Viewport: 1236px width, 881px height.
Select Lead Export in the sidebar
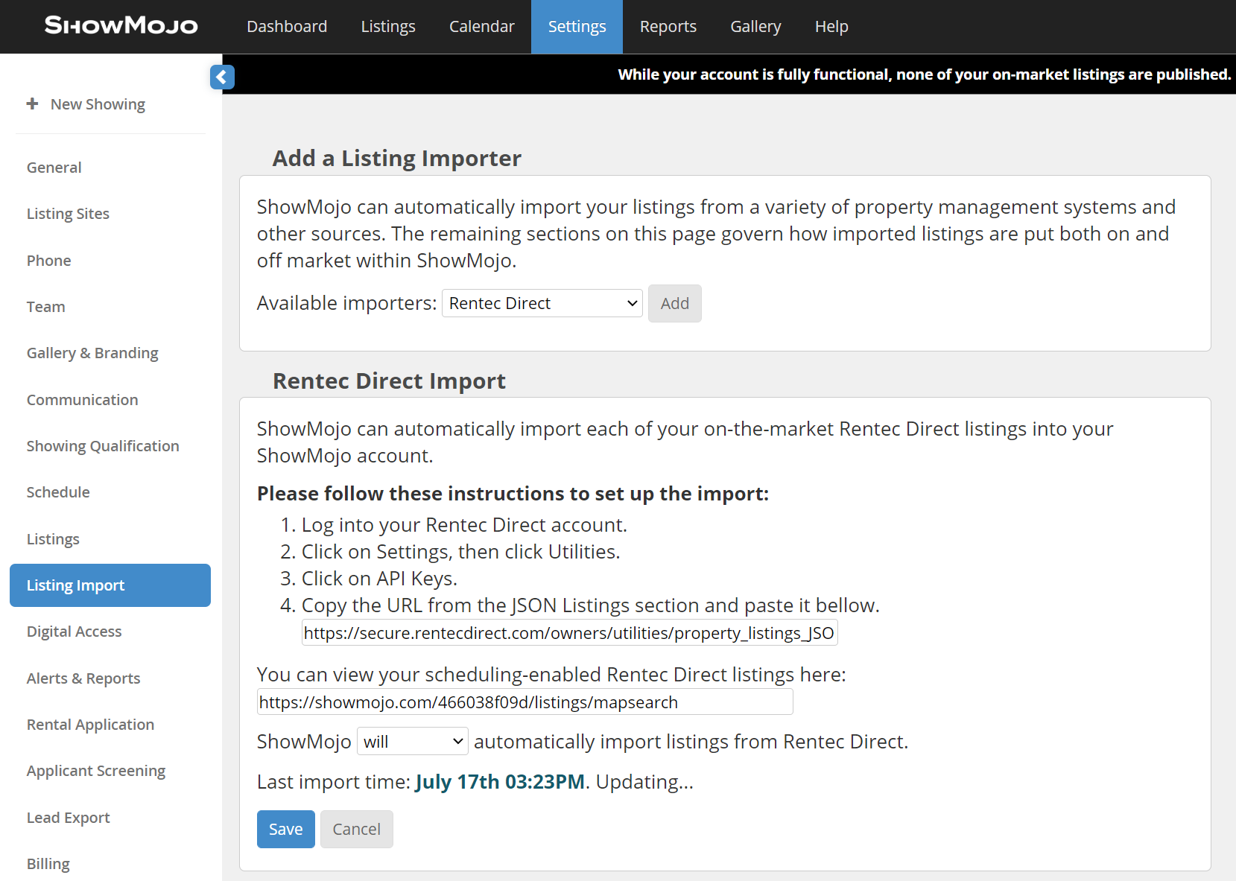(x=68, y=818)
